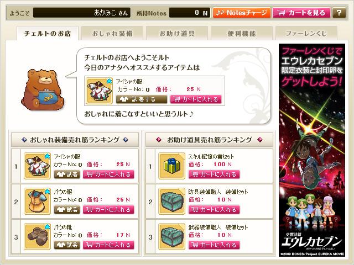
Task: Click the Notesチャージ button
Action: coord(242,13)
